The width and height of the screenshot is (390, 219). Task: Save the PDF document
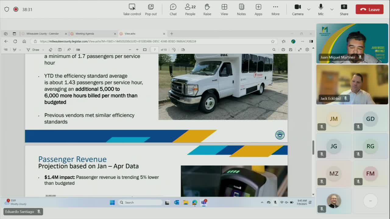pyautogui.click(x=291, y=50)
